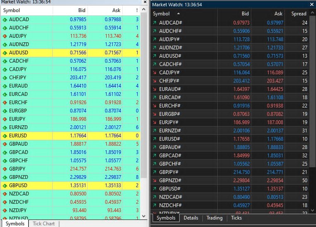Click the dark panel scrollbar down arrow
Screen dimensions: 316x227
pos(312,210)
